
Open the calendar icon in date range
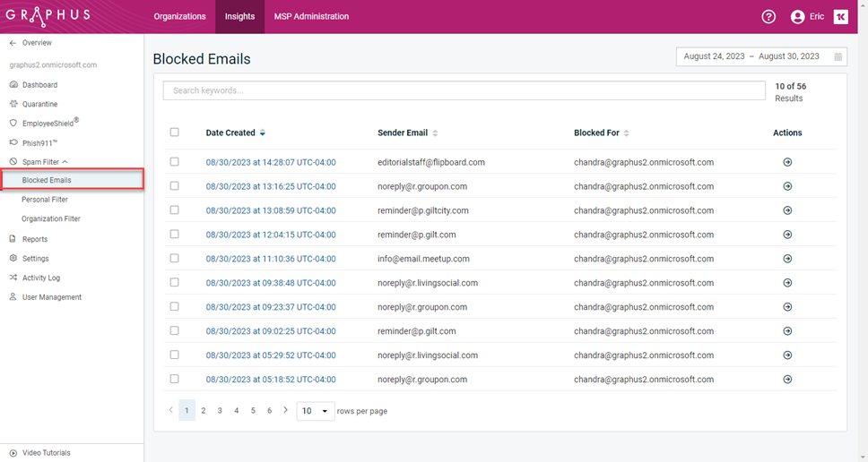(x=838, y=56)
